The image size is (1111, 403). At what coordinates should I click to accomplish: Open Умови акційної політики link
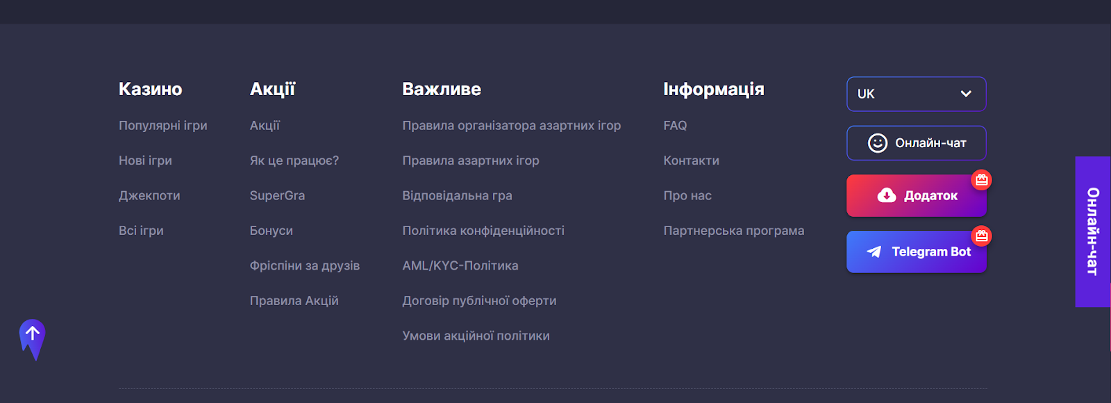476,336
